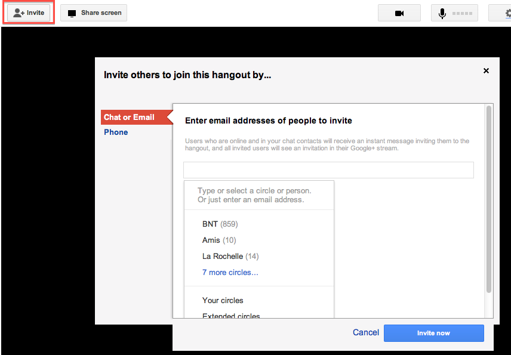Select the Chat or Email tab

tap(130, 118)
